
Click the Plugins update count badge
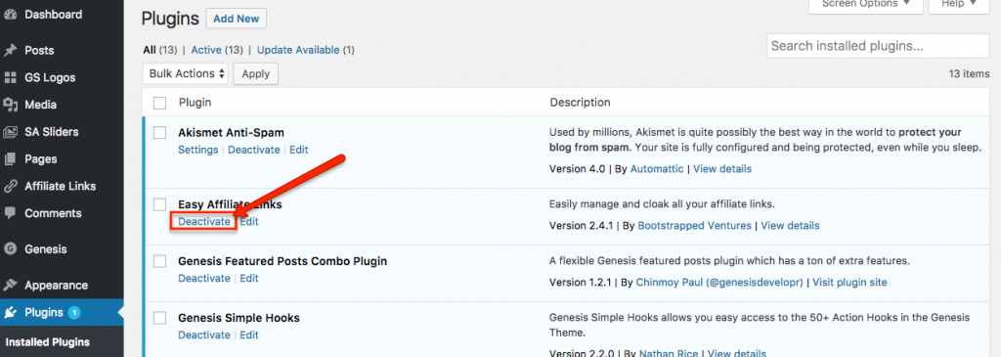74,313
